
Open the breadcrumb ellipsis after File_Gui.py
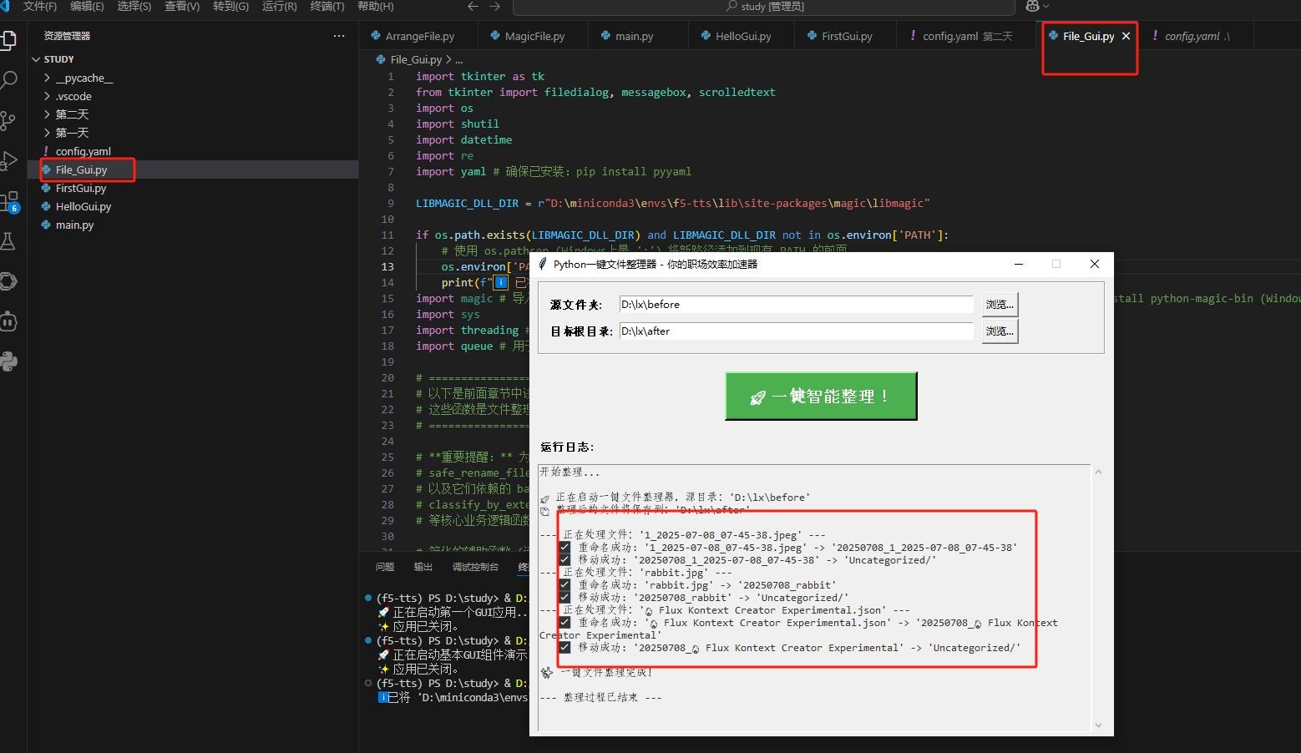point(458,60)
